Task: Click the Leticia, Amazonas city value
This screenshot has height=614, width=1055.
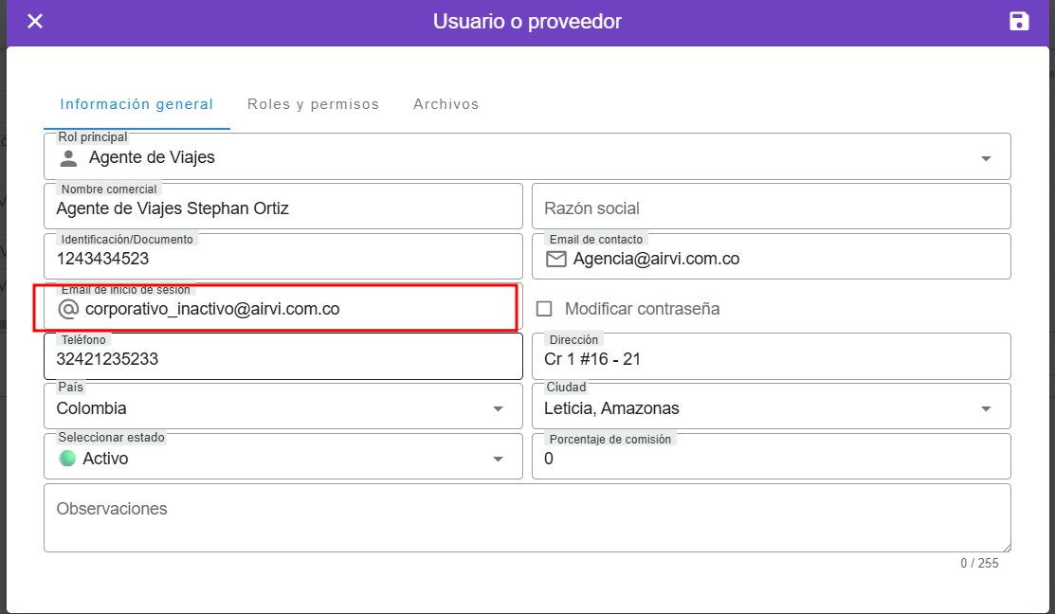Action: [x=611, y=408]
